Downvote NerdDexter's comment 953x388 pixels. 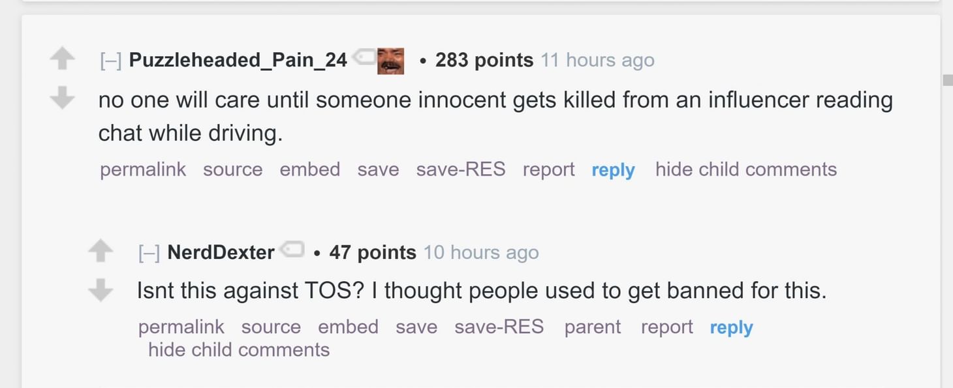coord(101,290)
